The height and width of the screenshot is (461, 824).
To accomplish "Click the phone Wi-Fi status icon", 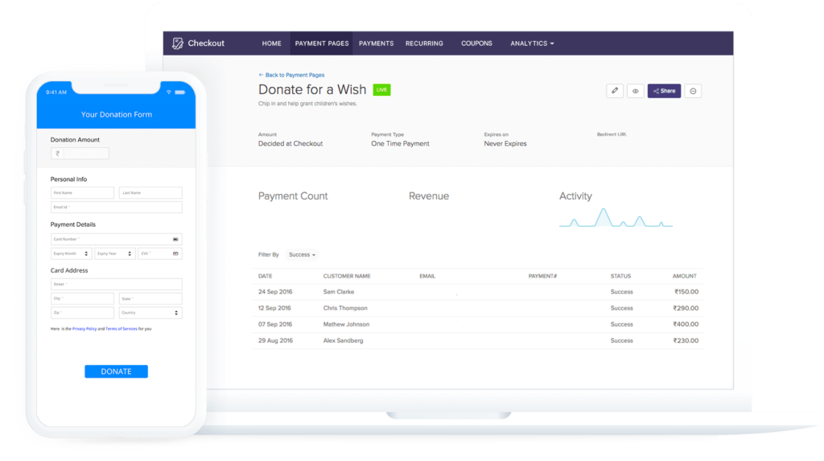I will (x=169, y=92).
